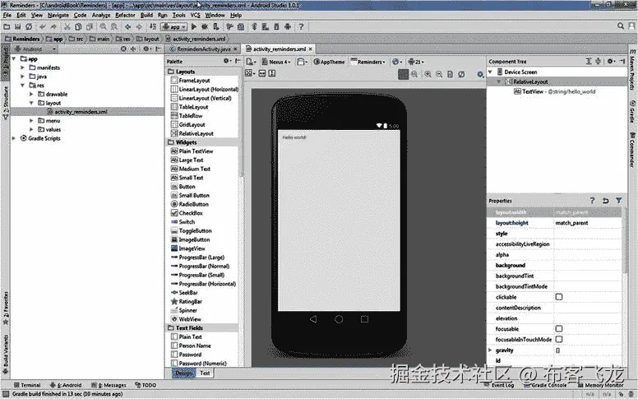Click Component Tree expand all icon
Image resolution: width=638 pixels, height=399 pixels.
589,61
